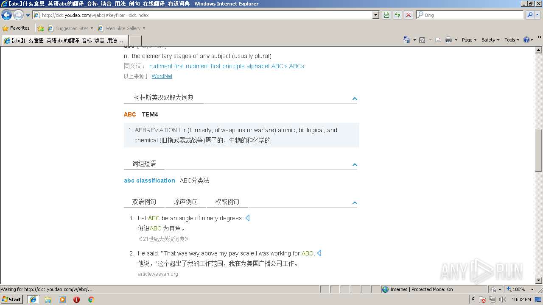Click the Read Mail envelope icon
Screen dimensions: 543x305
(x=438, y=40)
